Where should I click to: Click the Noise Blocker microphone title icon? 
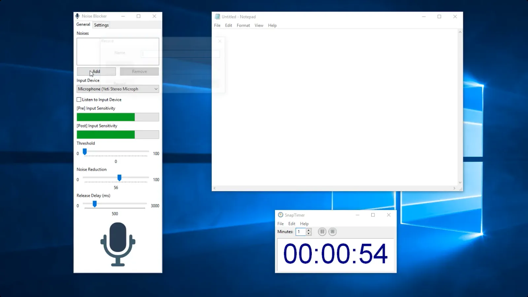[78, 16]
